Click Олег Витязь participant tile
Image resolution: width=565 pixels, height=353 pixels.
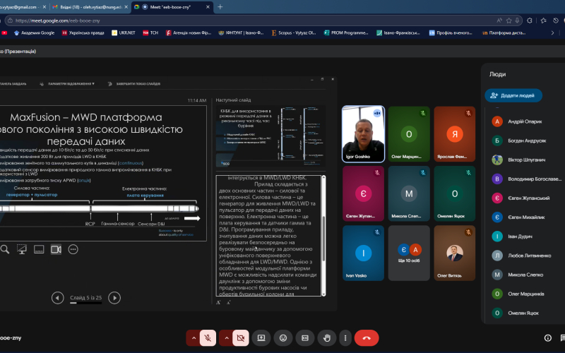(454, 253)
